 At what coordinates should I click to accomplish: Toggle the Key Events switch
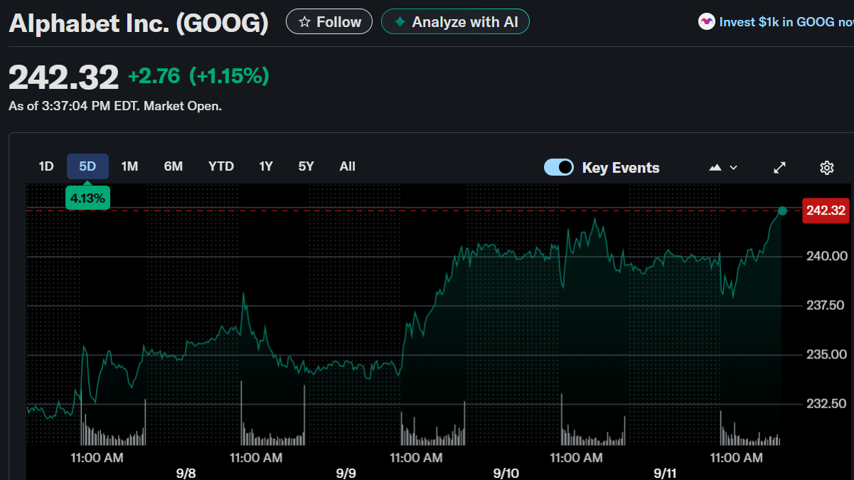[559, 167]
